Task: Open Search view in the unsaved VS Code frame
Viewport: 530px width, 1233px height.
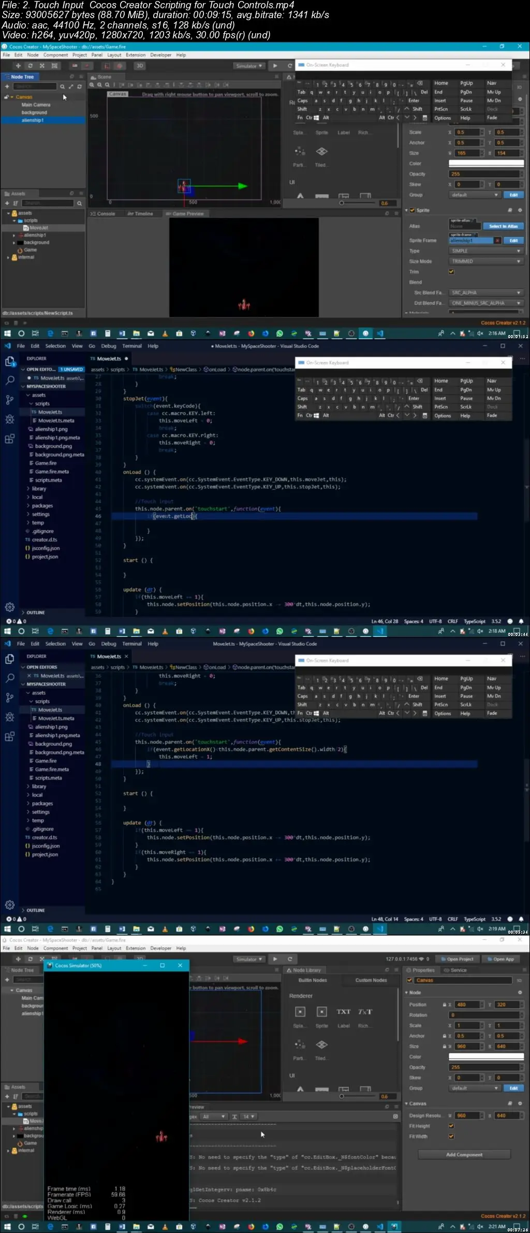Action: point(10,381)
